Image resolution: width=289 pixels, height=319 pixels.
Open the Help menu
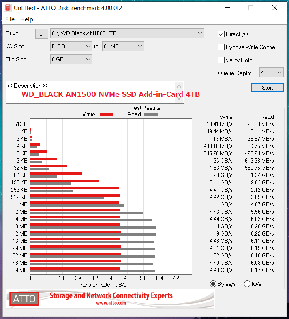point(27,19)
